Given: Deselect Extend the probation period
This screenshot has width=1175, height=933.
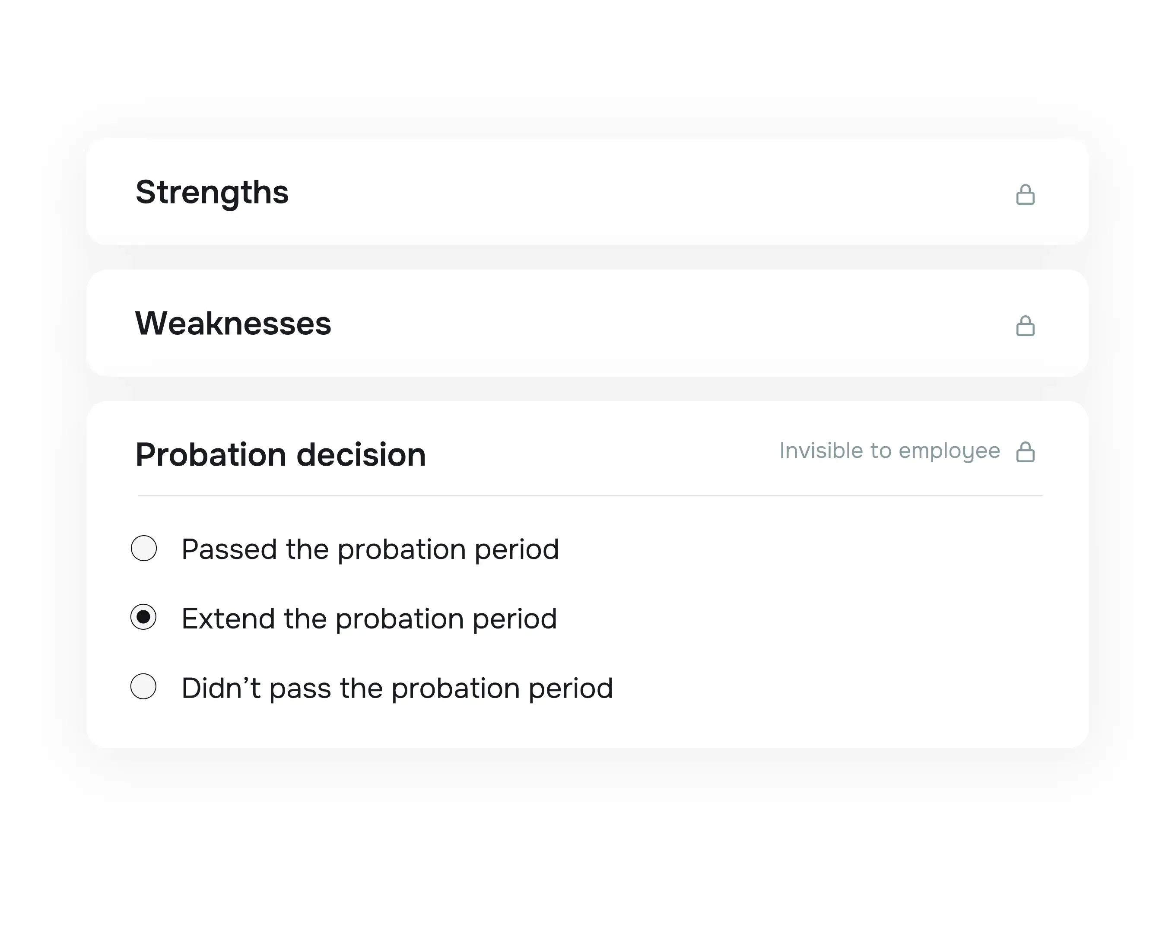Looking at the screenshot, I should pyautogui.click(x=143, y=617).
